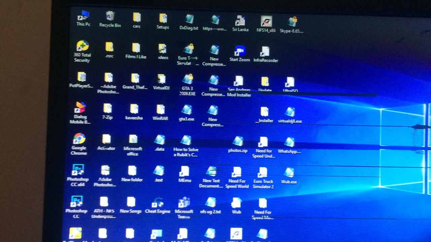This screenshot has height=242, width=431.
Task: Launch the Dialog Mobile B... shortcut
Action: pyautogui.click(x=80, y=113)
